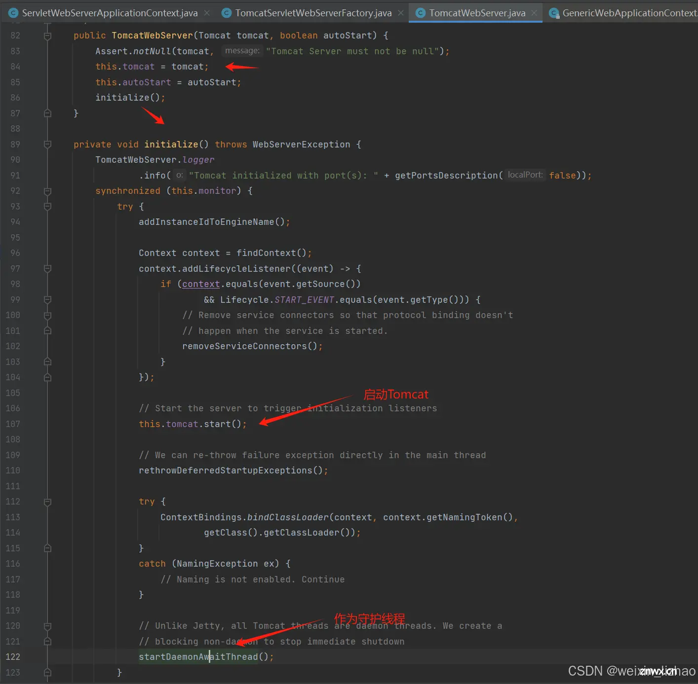Click line number 96 in gutter
Screen dimensions: 698x684
coord(15,253)
